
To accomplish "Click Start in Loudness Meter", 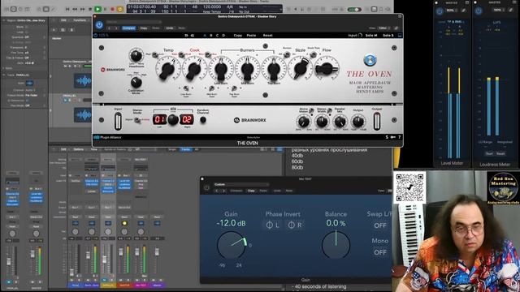I will (489, 153).
